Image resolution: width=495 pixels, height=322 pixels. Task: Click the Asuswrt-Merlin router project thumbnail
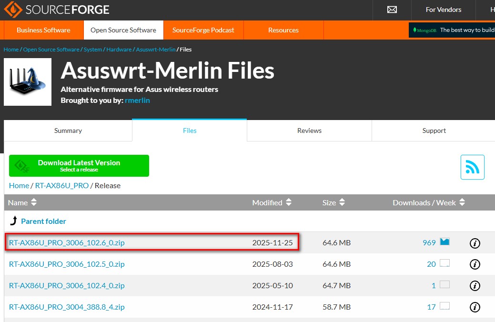28,82
